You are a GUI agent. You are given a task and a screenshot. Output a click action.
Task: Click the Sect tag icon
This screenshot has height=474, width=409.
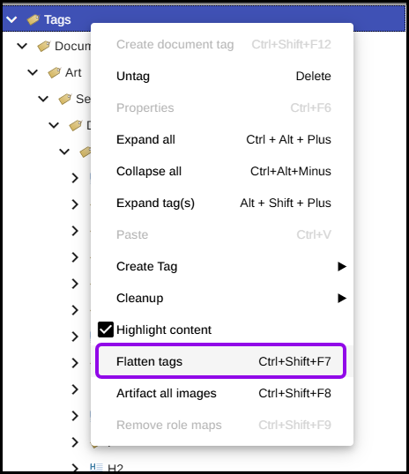(x=65, y=99)
